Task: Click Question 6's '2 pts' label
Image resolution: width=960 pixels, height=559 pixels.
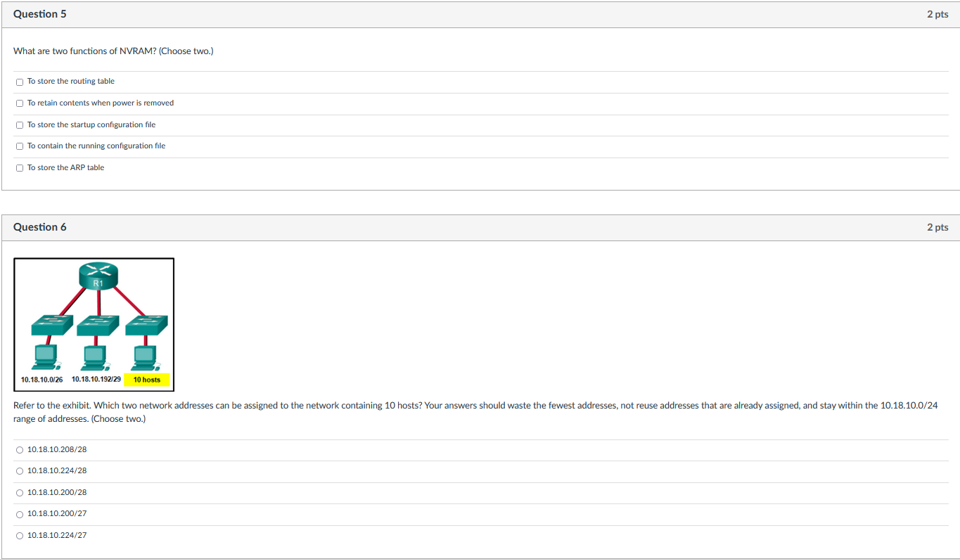Action: coord(937,227)
